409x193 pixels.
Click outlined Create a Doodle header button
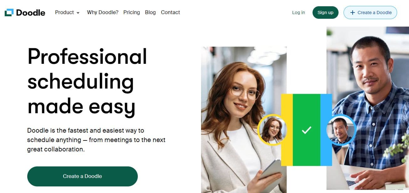point(370,13)
